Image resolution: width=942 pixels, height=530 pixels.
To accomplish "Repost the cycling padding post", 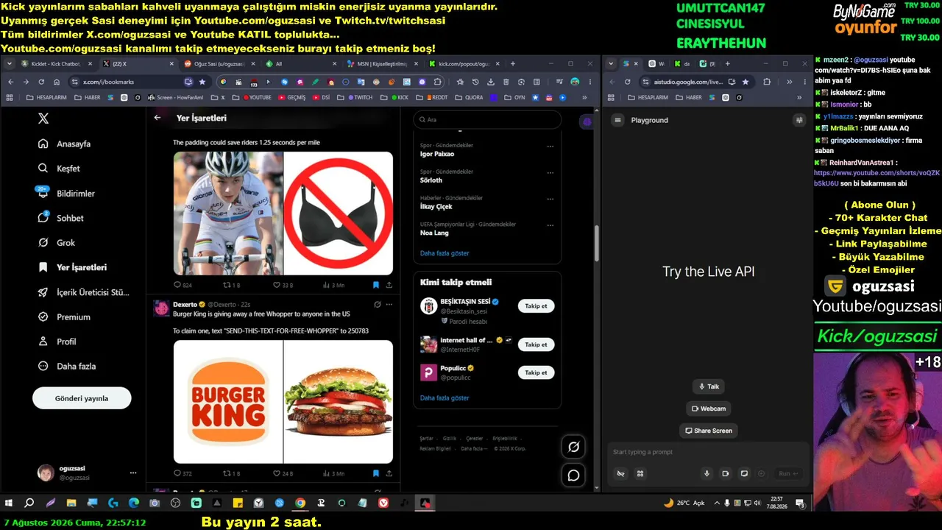I will pyautogui.click(x=231, y=285).
